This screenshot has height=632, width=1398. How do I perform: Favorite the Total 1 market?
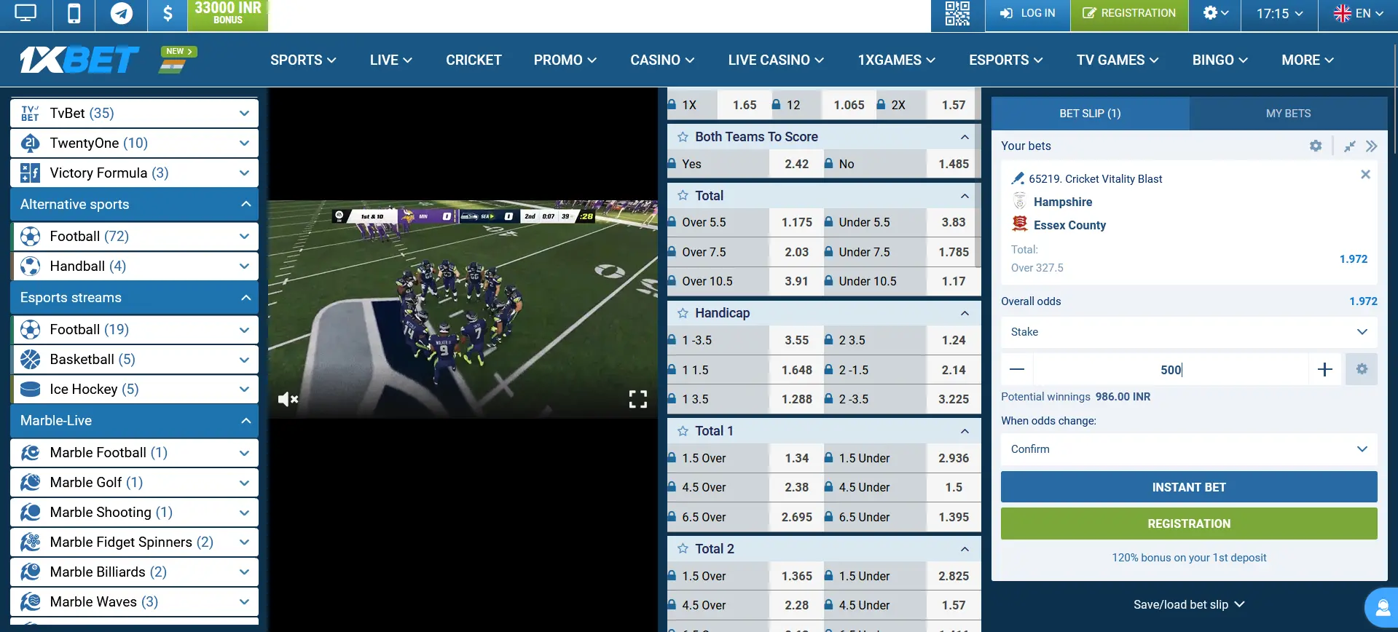(683, 431)
